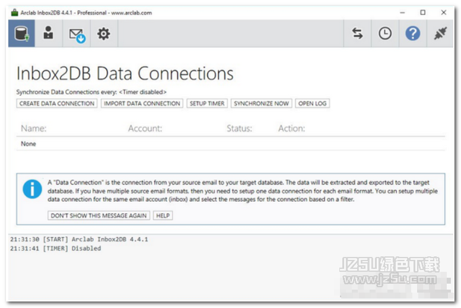Screen dimensions: 461x308
Task: Click the plug connection icon
Action: (440, 33)
